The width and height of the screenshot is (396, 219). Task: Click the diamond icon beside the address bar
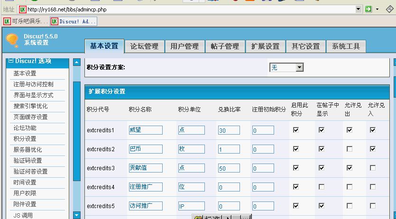390,9
